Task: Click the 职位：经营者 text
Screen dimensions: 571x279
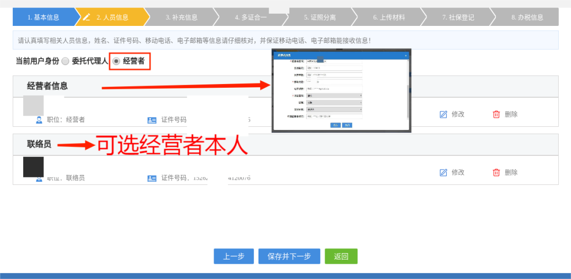Action: [x=66, y=119]
